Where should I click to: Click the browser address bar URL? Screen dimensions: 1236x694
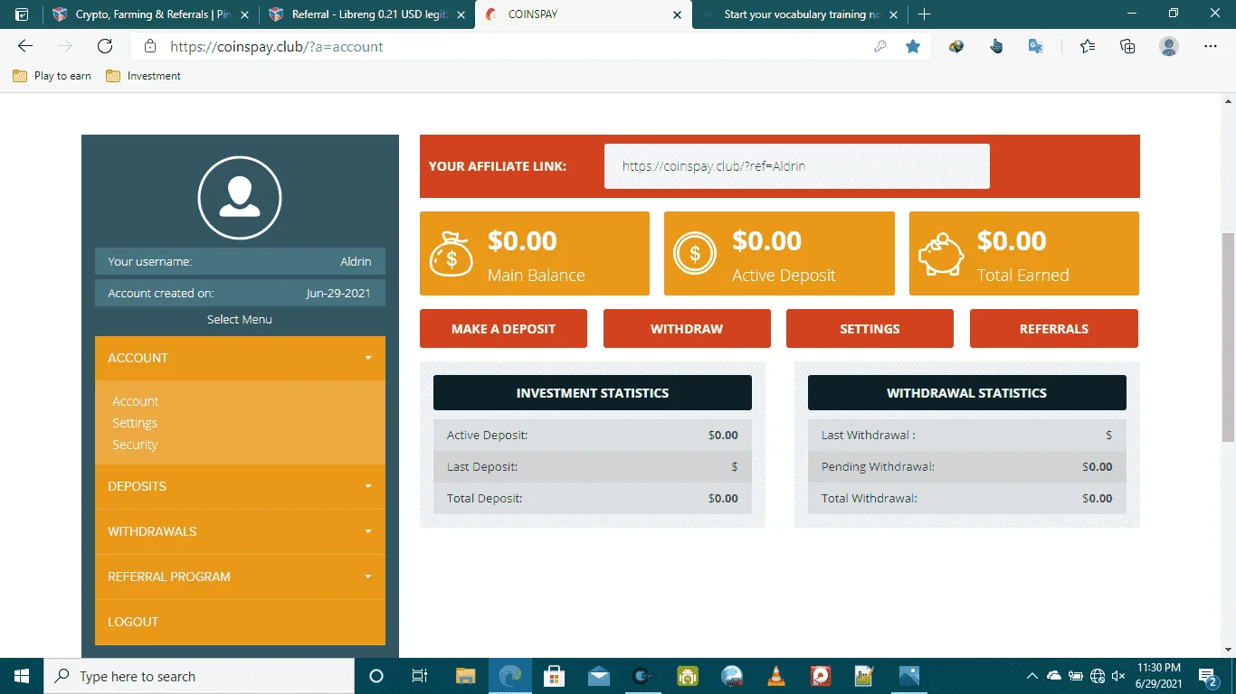tap(277, 46)
